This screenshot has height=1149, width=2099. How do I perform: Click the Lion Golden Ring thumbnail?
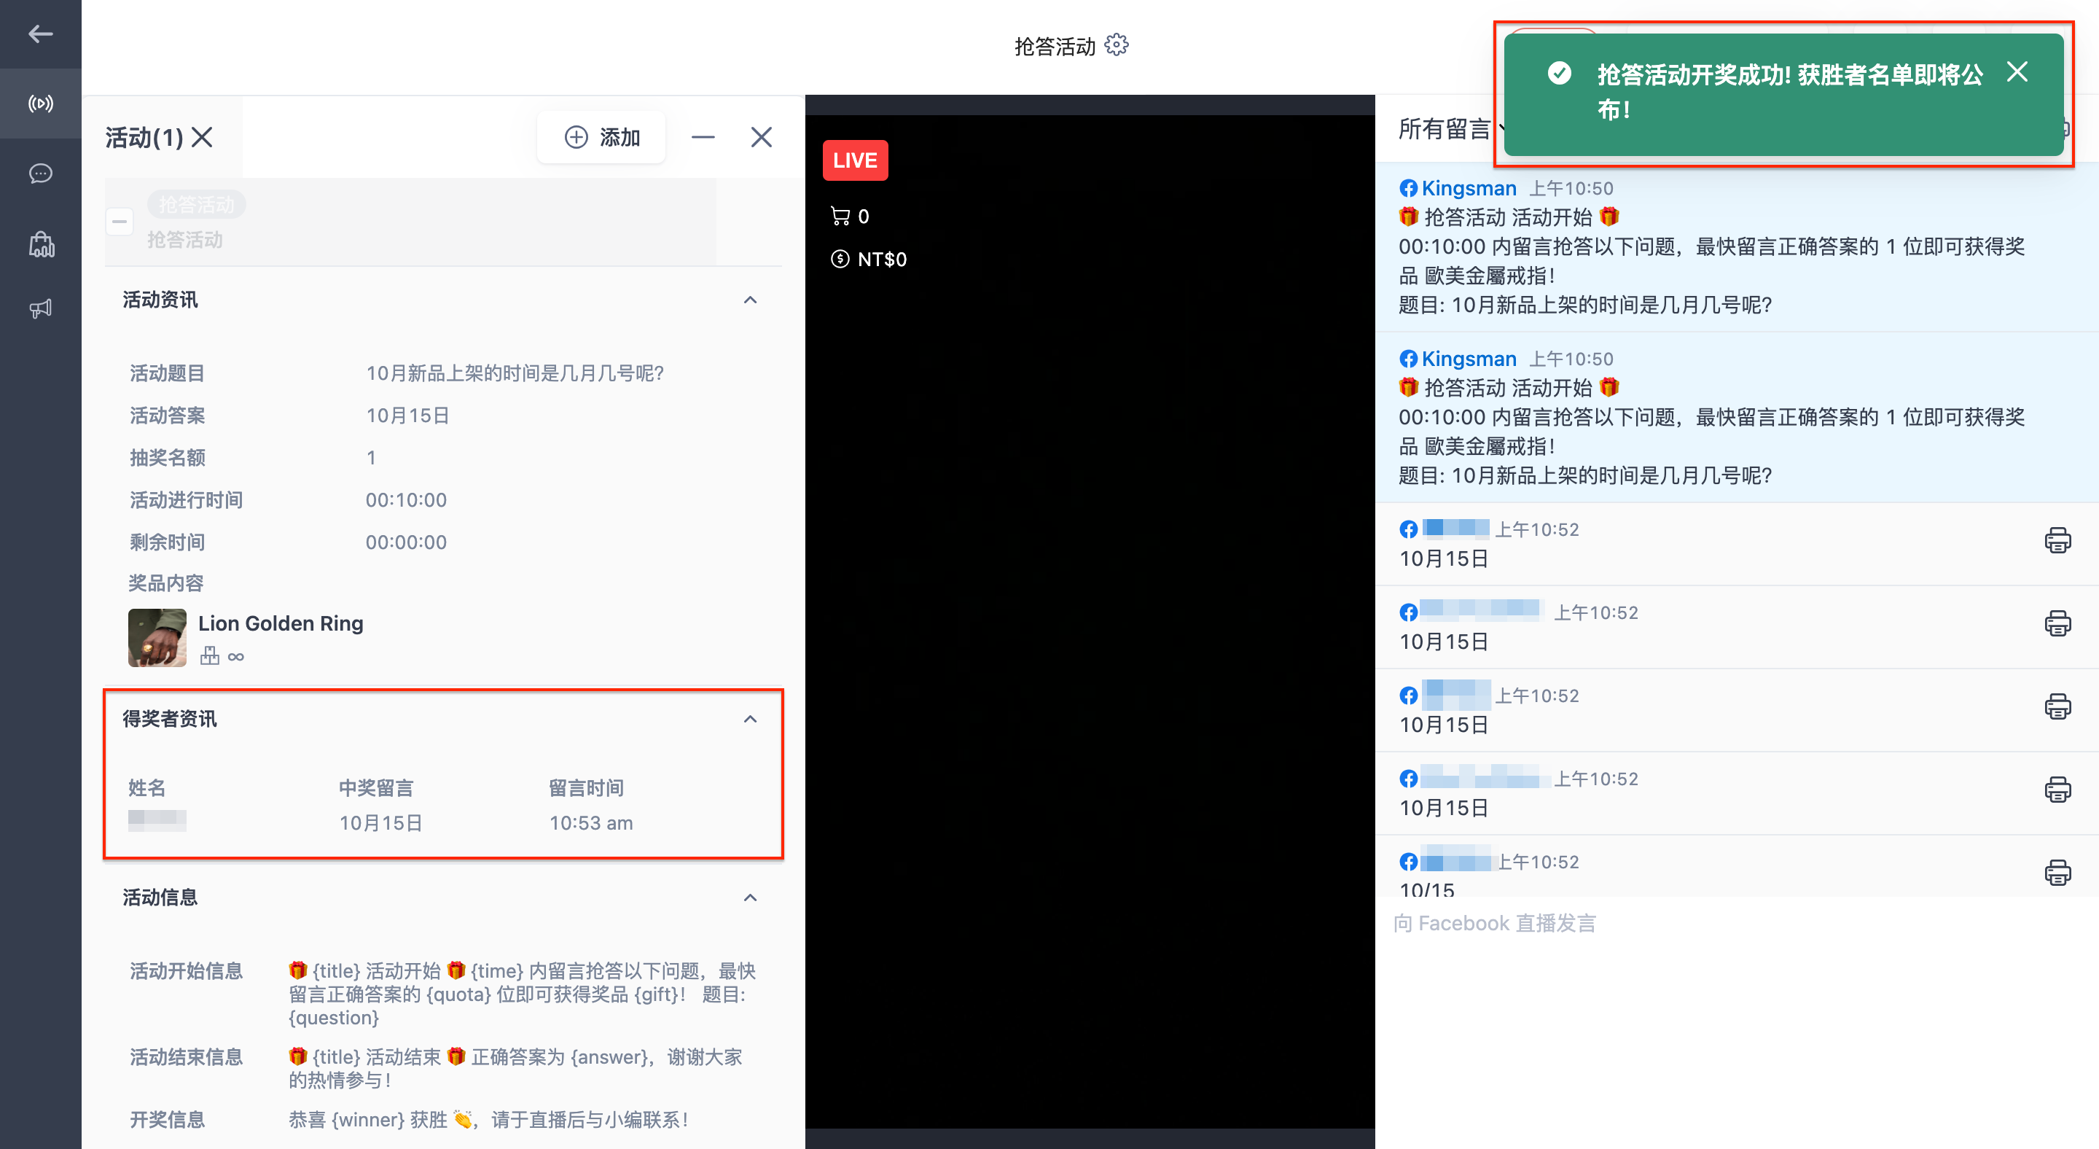pos(157,637)
